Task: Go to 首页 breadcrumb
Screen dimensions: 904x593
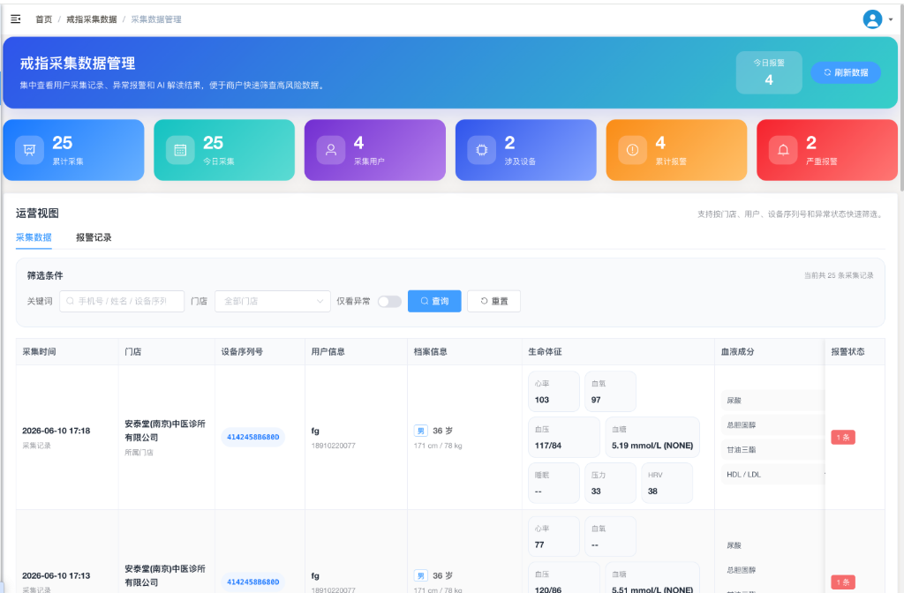Action: coord(44,19)
